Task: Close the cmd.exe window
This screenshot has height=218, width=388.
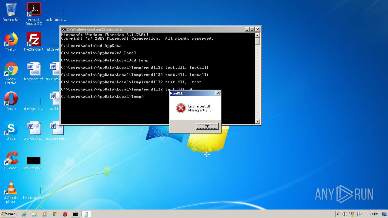Action: (257, 29)
